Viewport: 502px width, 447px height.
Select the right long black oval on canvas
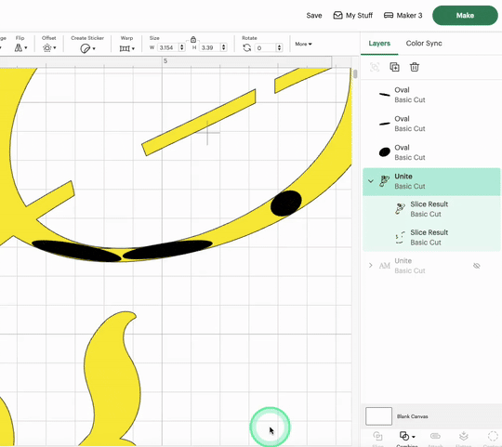click(x=167, y=249)
